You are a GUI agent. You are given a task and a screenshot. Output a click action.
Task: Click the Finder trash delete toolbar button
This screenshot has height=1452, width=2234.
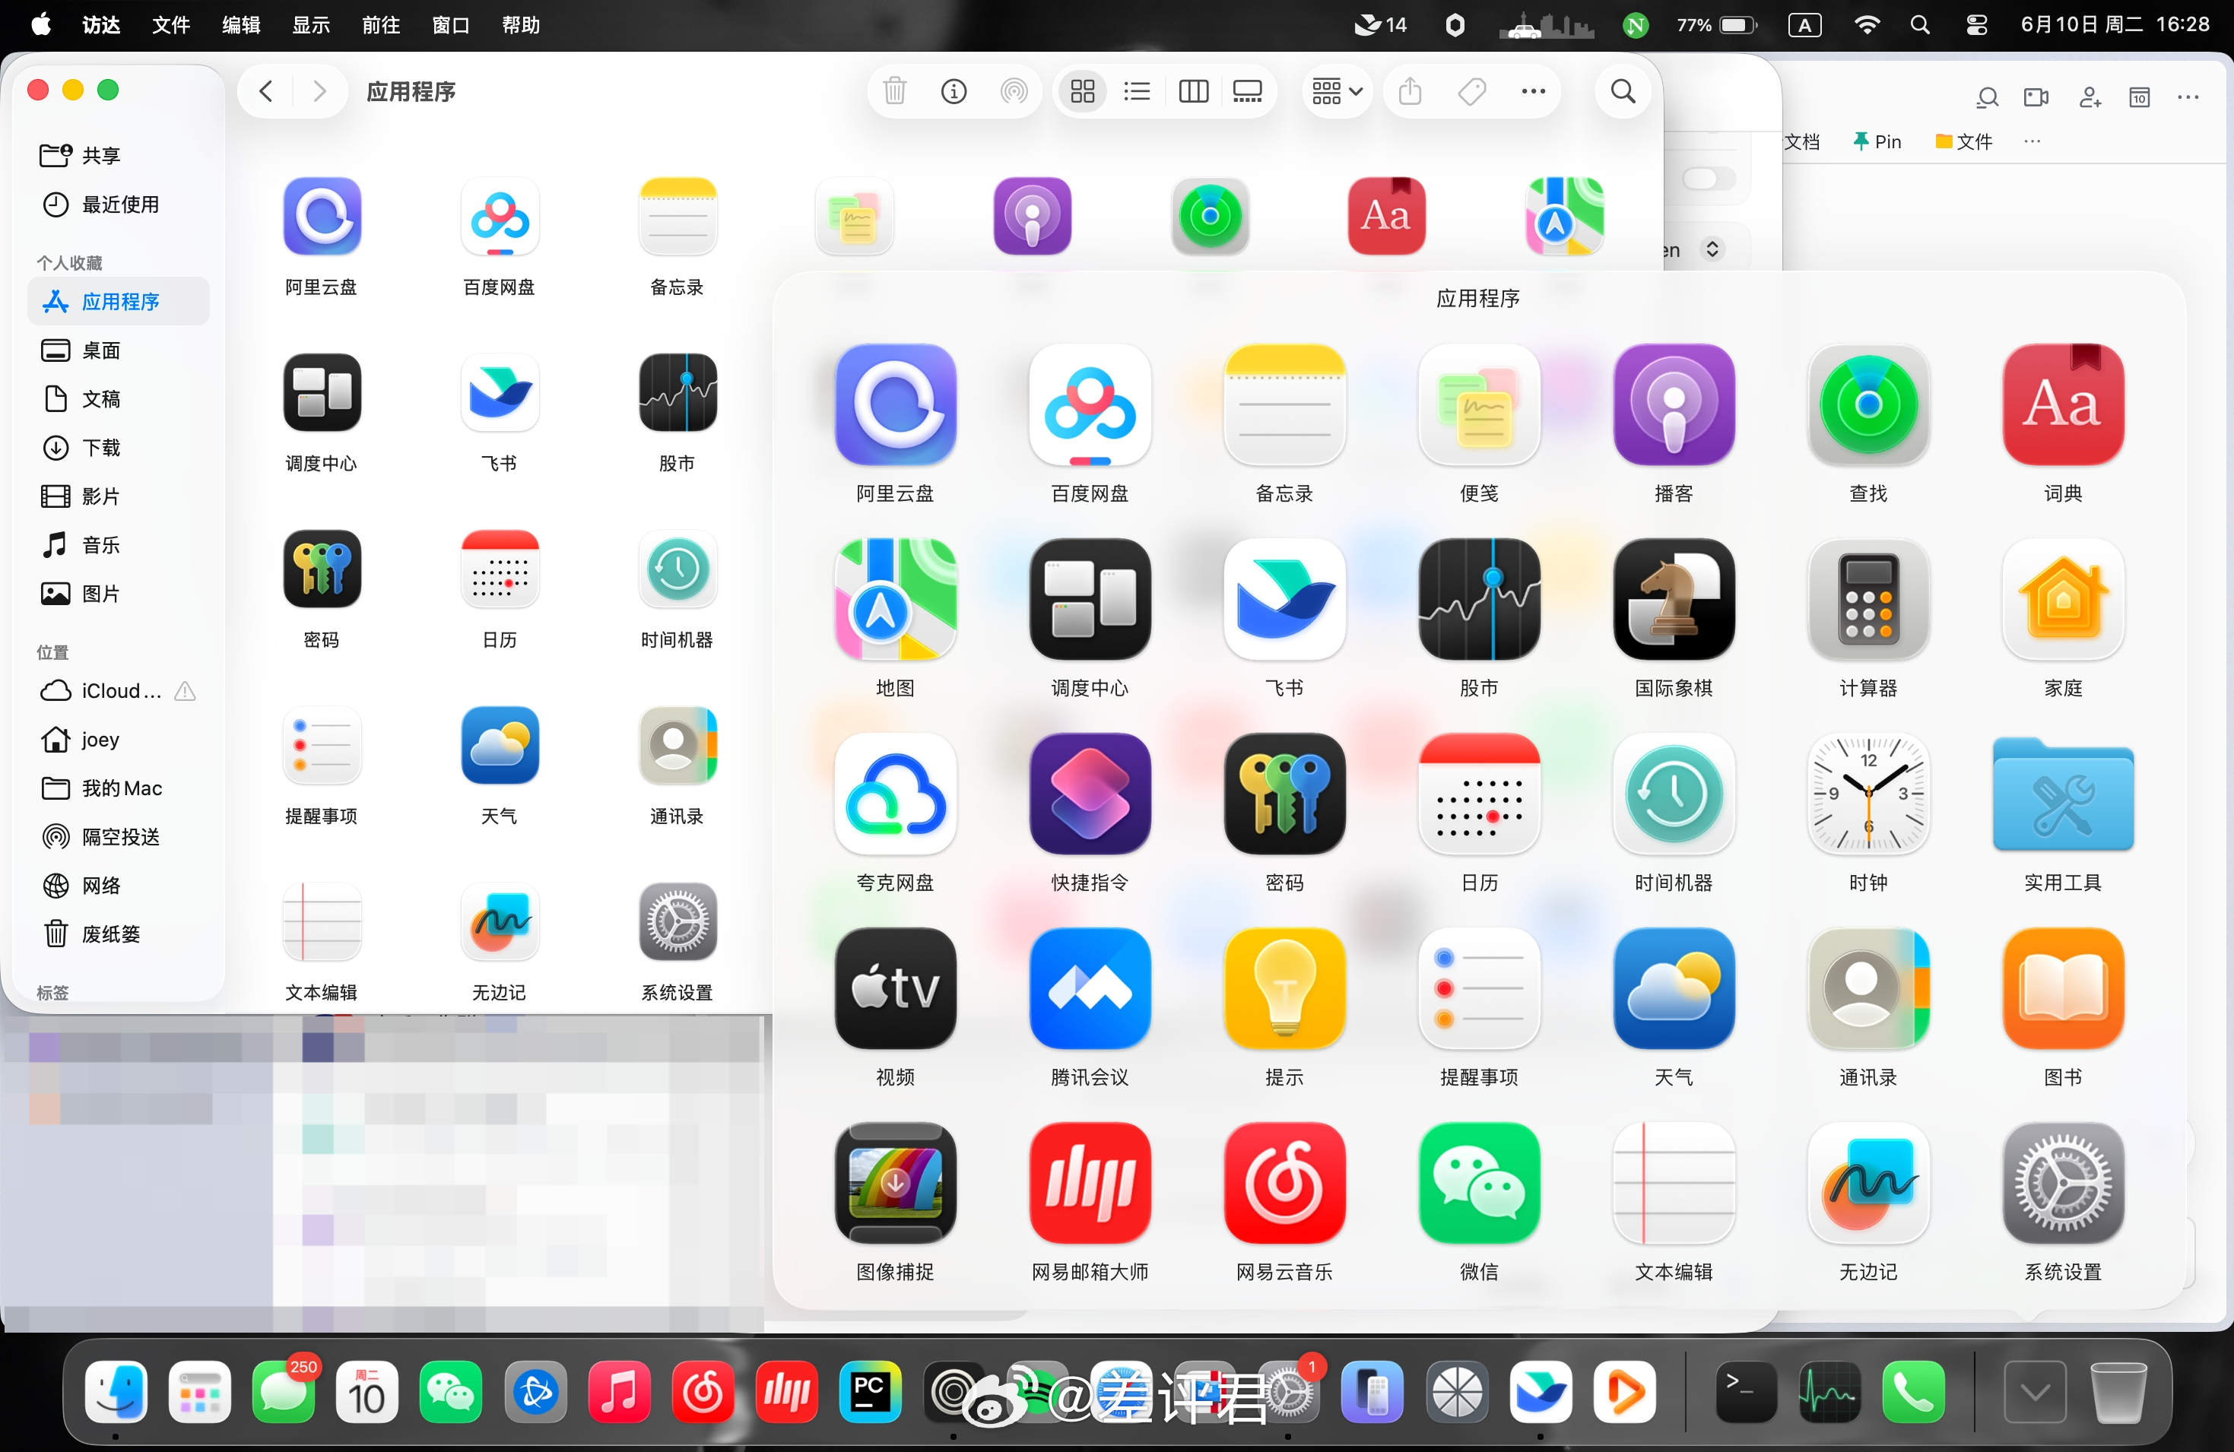[x=894, y=91]
